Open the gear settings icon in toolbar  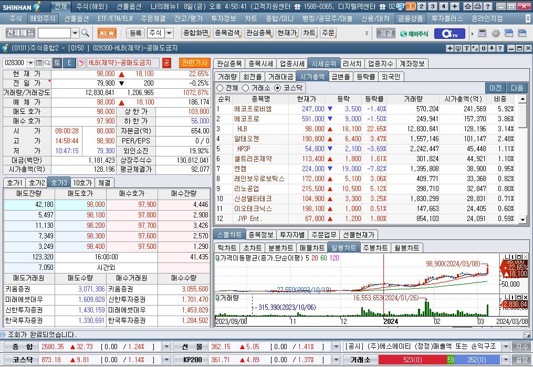coord(496,33)
